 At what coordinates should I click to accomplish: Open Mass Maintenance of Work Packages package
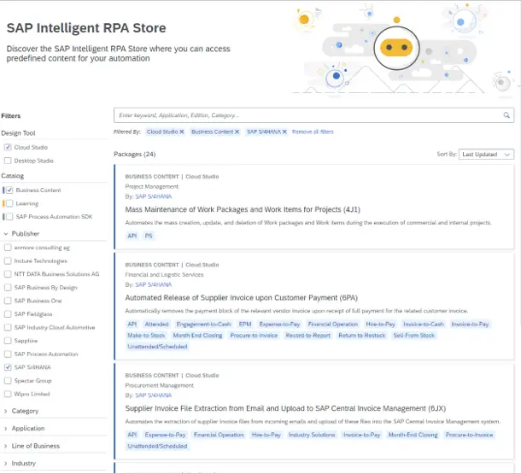click(243, 209)
